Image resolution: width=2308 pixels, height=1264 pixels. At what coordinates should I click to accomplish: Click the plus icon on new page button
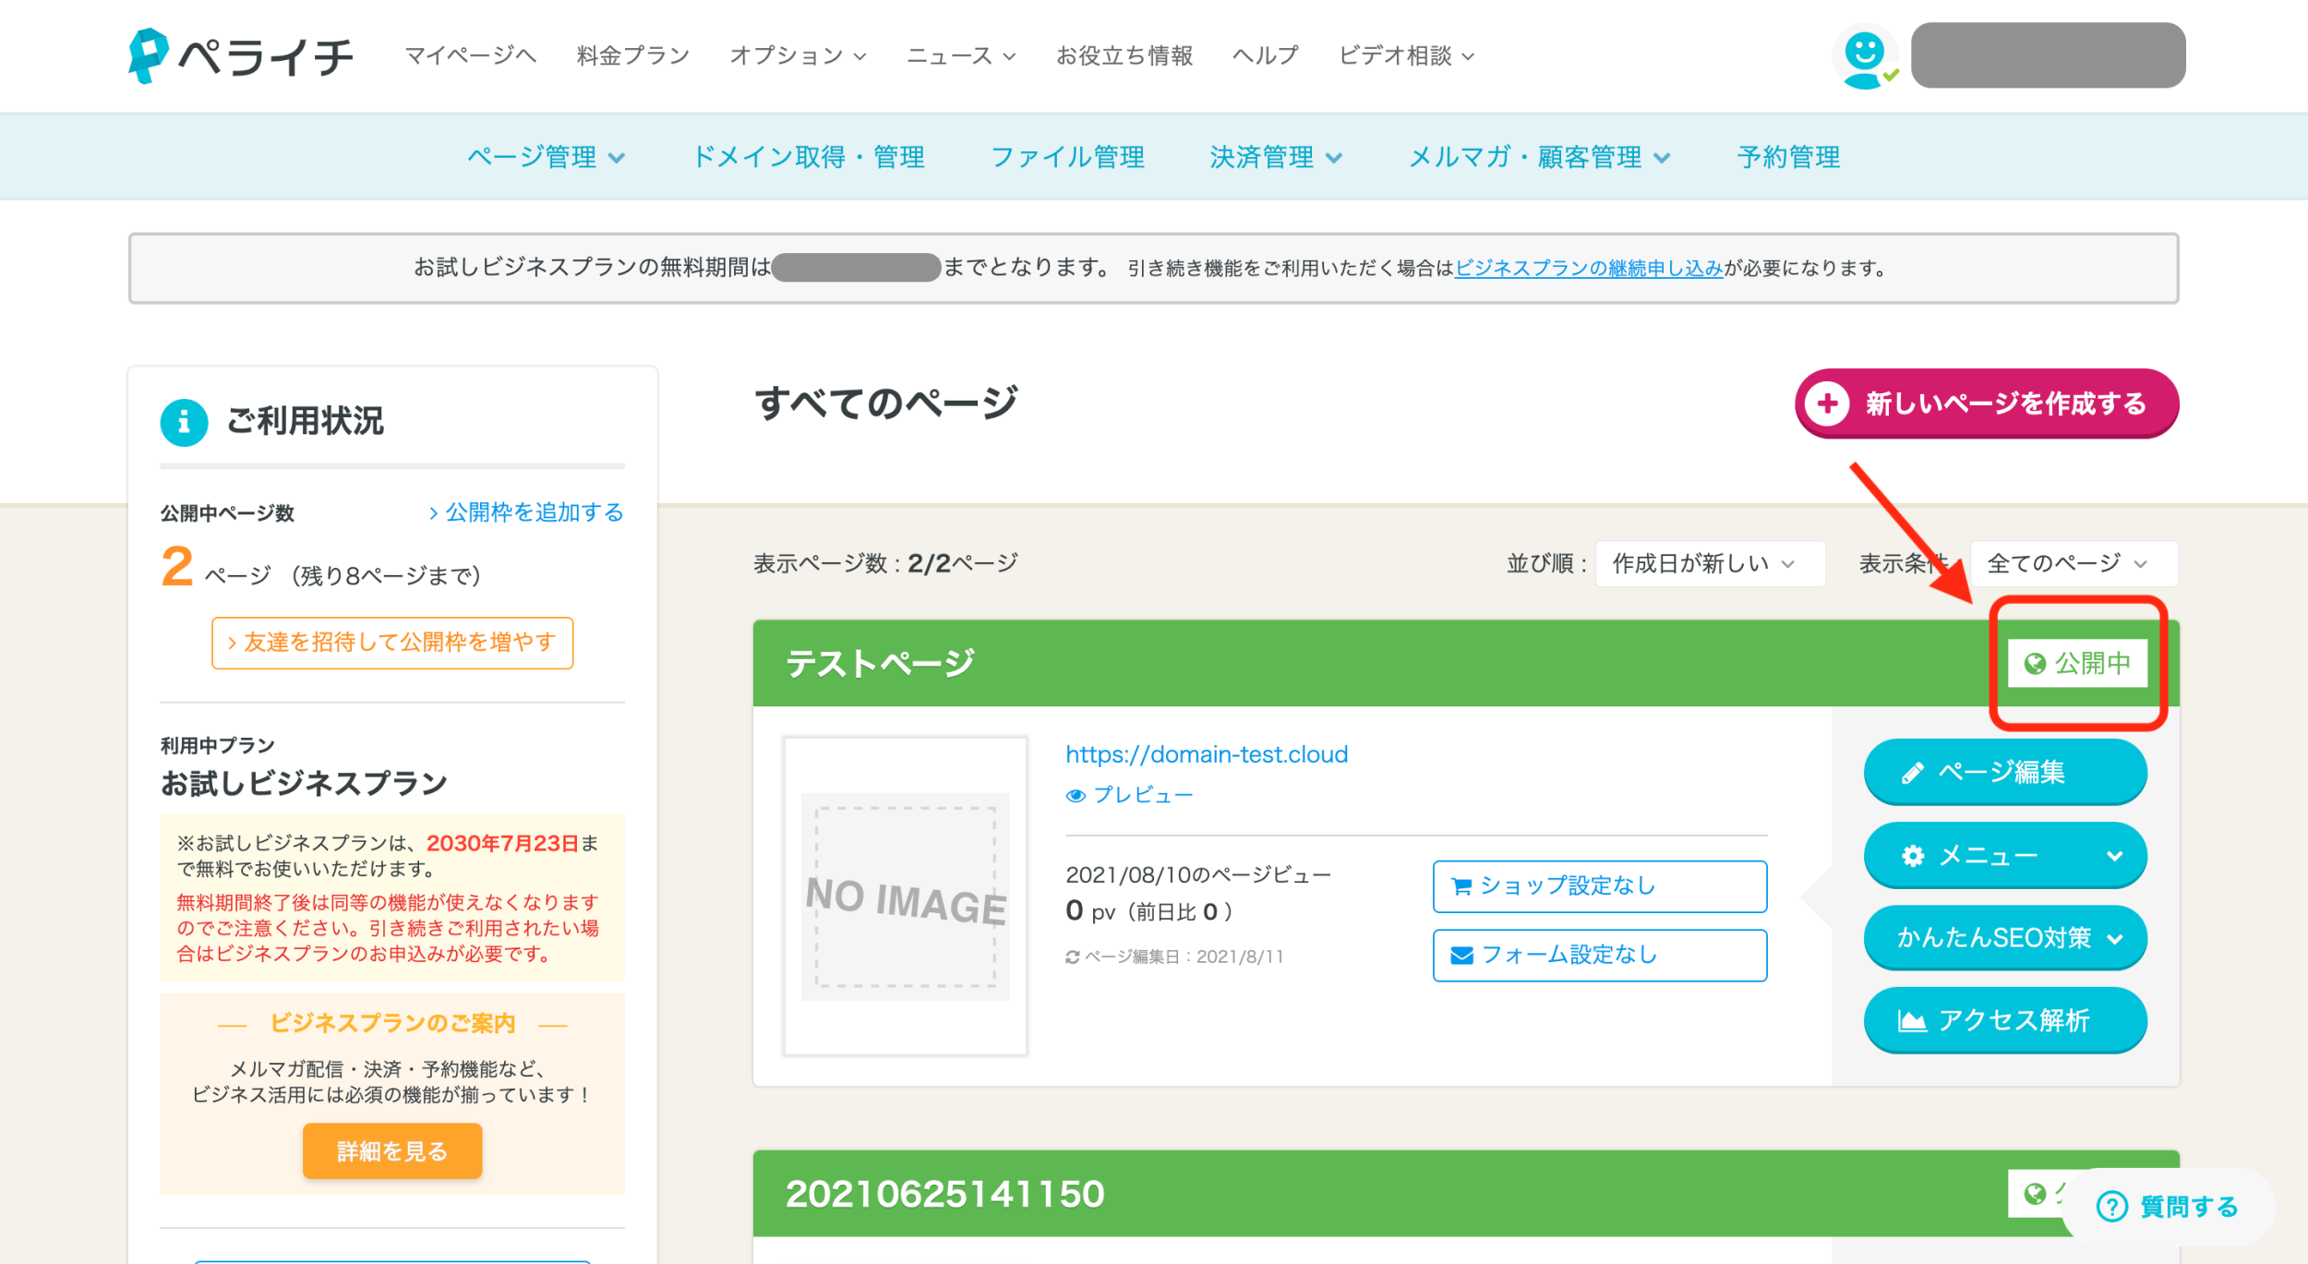pos(1827,403)
